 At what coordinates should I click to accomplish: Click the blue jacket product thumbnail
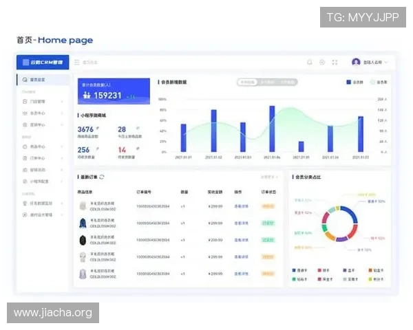pyautogui.click(x=83, y=223)
